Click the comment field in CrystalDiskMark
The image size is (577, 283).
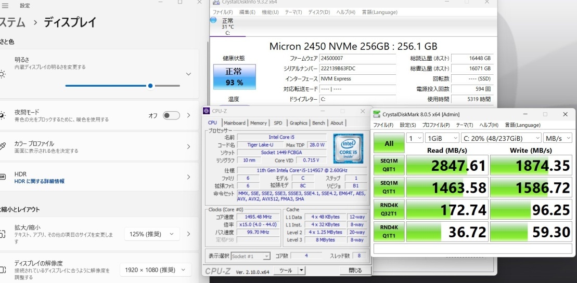[x=473, y=249]
